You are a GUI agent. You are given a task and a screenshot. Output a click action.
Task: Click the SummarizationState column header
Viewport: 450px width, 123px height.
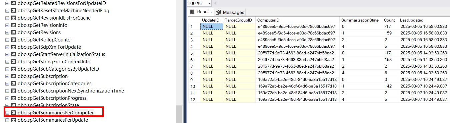(361, 20)
